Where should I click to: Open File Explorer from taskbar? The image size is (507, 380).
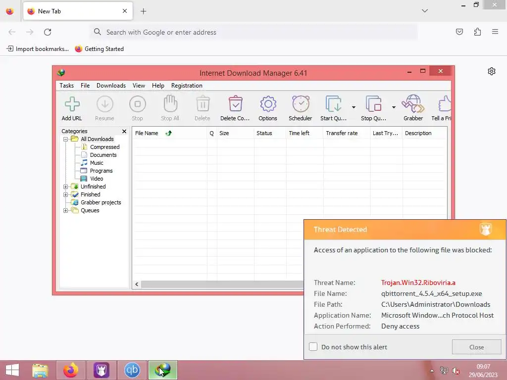point(40,370)
